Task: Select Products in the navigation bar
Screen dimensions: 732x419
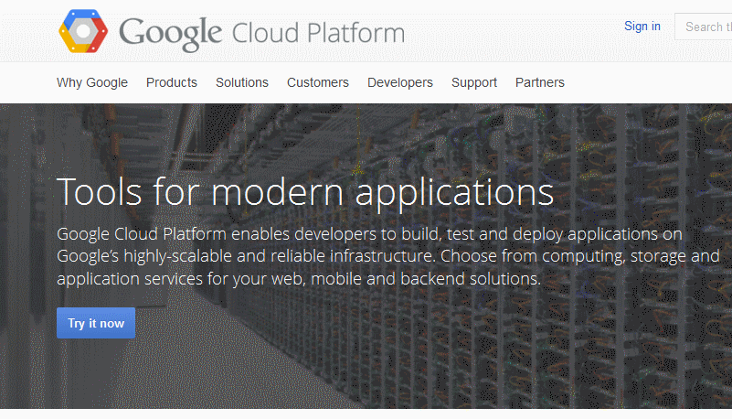Action: click(172, 82)
